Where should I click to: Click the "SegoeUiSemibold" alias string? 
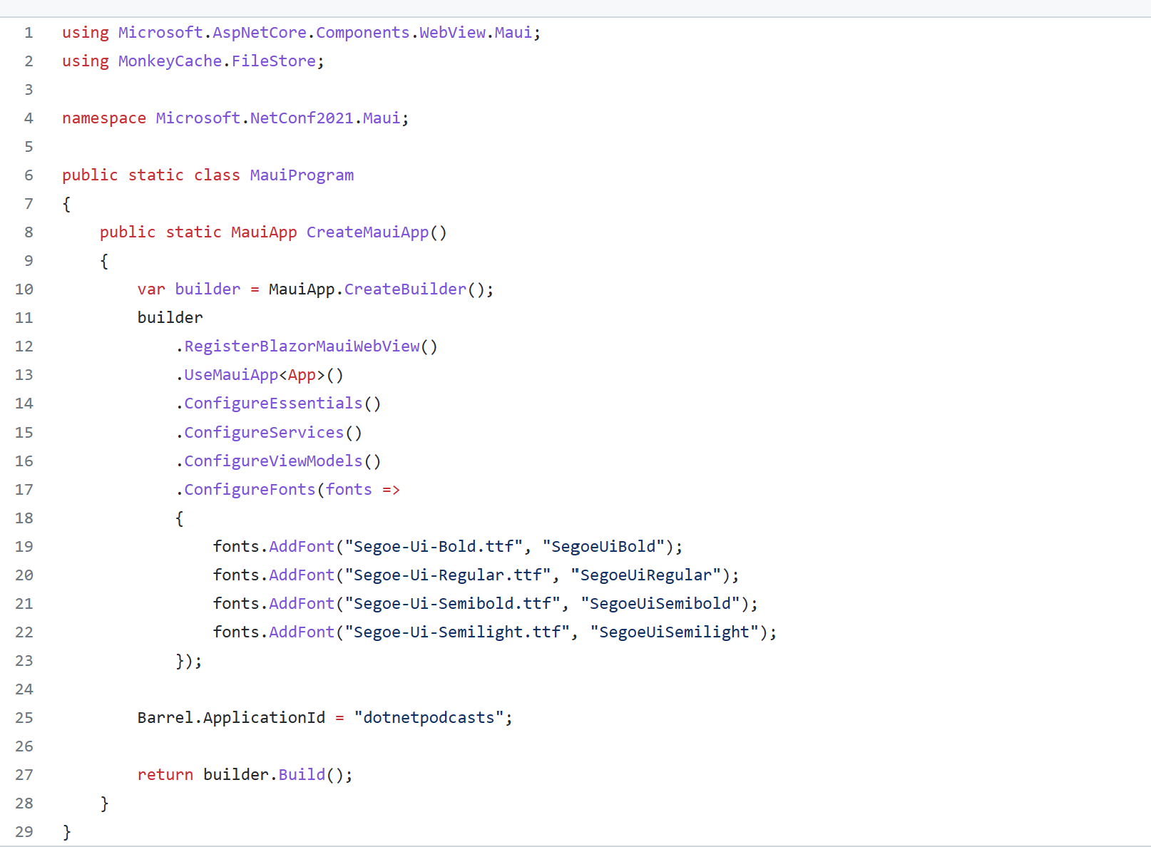pos(660,604)
